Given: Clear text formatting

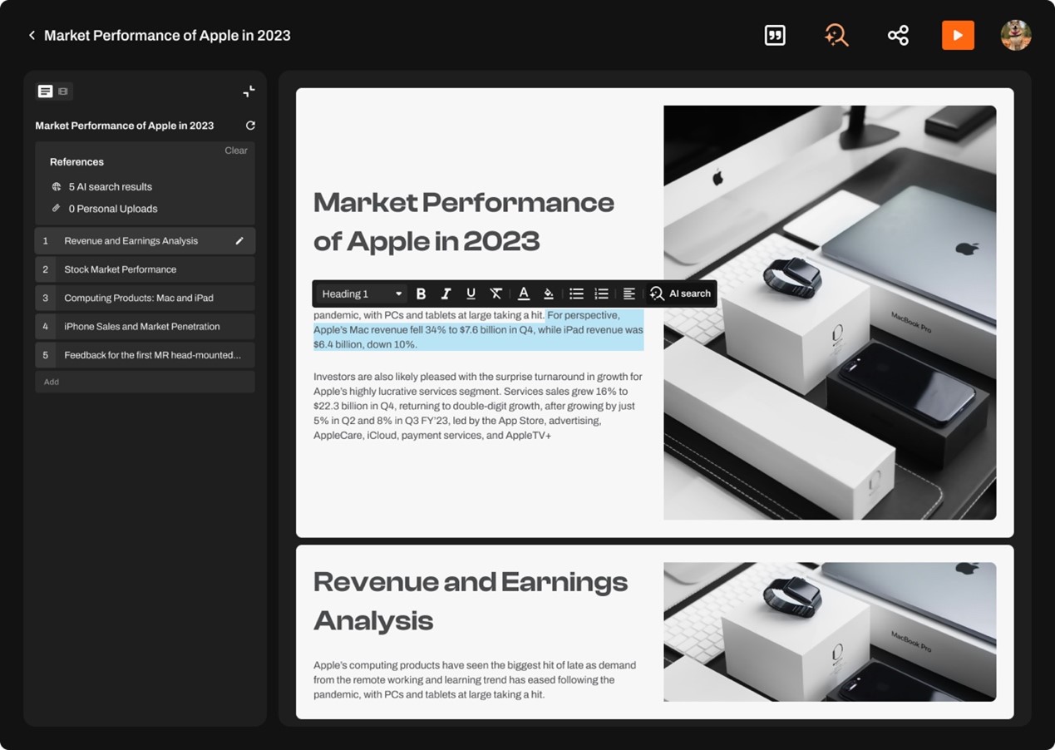Looking at the screenshot, I should 495,294.
